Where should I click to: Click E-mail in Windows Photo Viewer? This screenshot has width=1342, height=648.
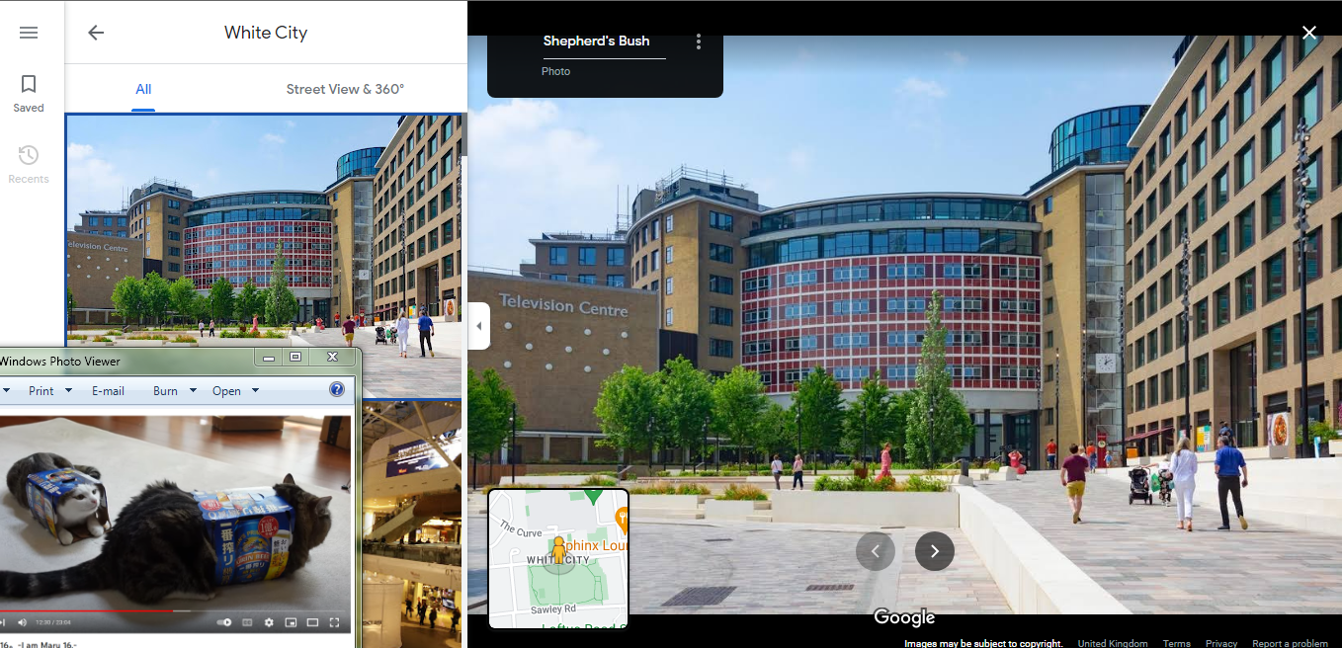click(x=108, y=391)
